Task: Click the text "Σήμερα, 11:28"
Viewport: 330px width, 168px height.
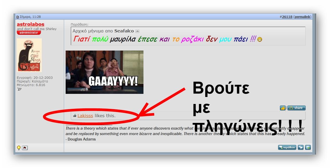Action: [x=30, y=17]
